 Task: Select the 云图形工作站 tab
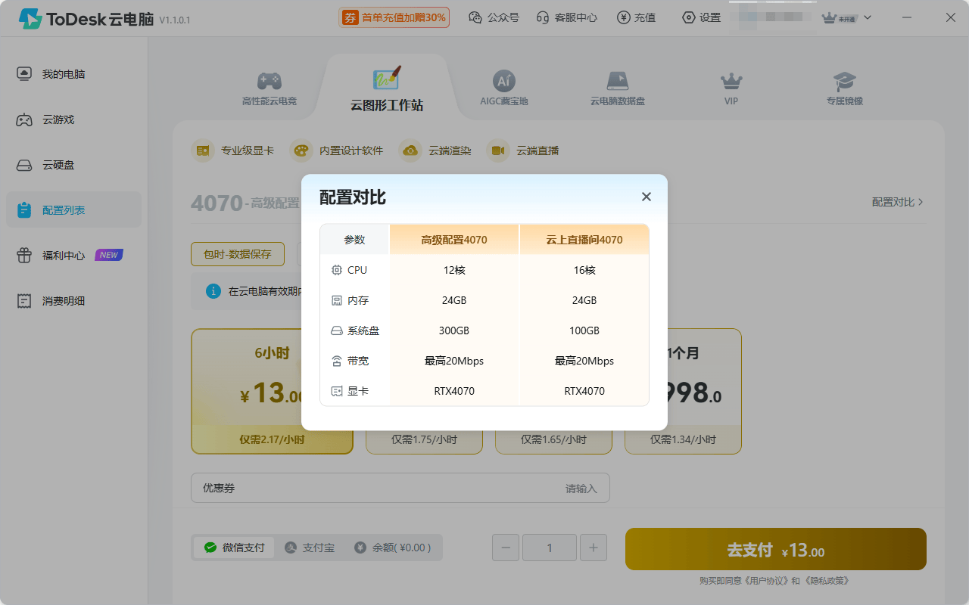pyautogui.click(x=387, y=89)
